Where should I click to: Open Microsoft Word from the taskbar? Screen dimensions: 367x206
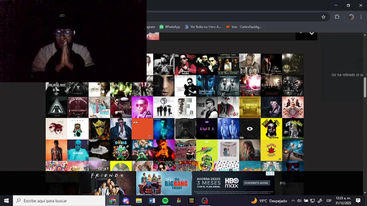[152, 201]
